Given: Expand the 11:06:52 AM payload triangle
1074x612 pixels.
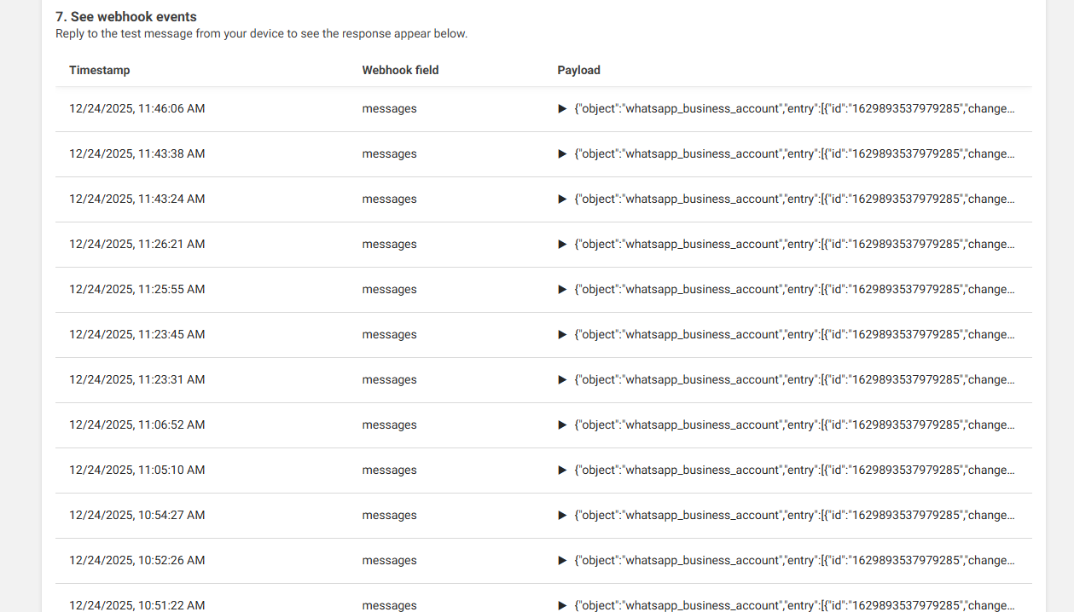Looking at the screenshot, I should click(x=562, y=425).
